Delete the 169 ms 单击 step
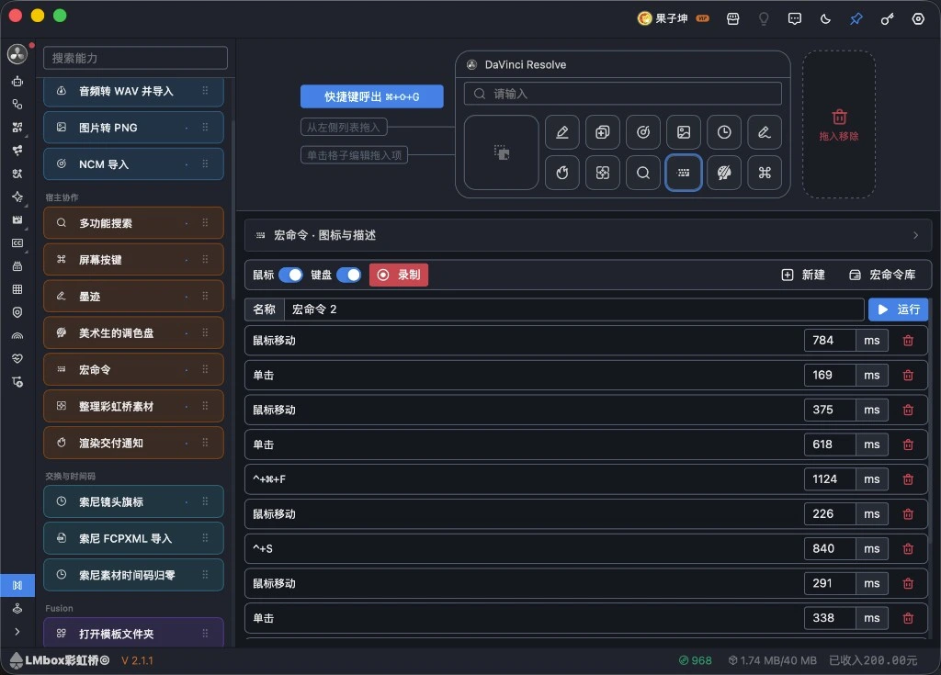This screenshot has height=675, width=941. click(908, 375)
